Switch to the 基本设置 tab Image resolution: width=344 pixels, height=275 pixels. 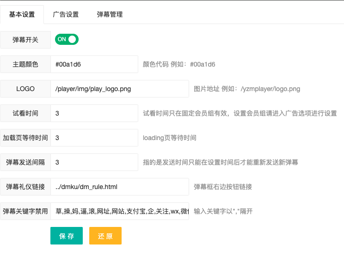point(22,14)
